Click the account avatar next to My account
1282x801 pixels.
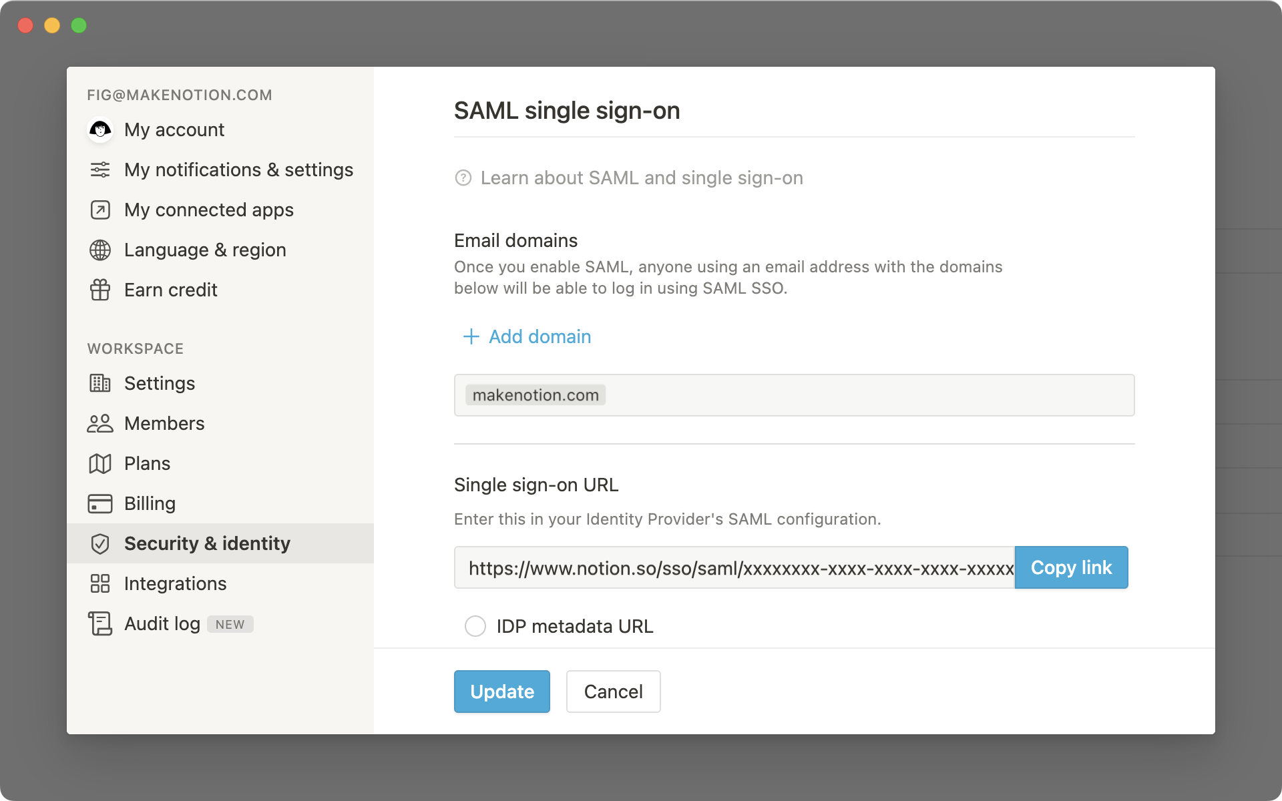pyautogui.click(x=100, y=129)
